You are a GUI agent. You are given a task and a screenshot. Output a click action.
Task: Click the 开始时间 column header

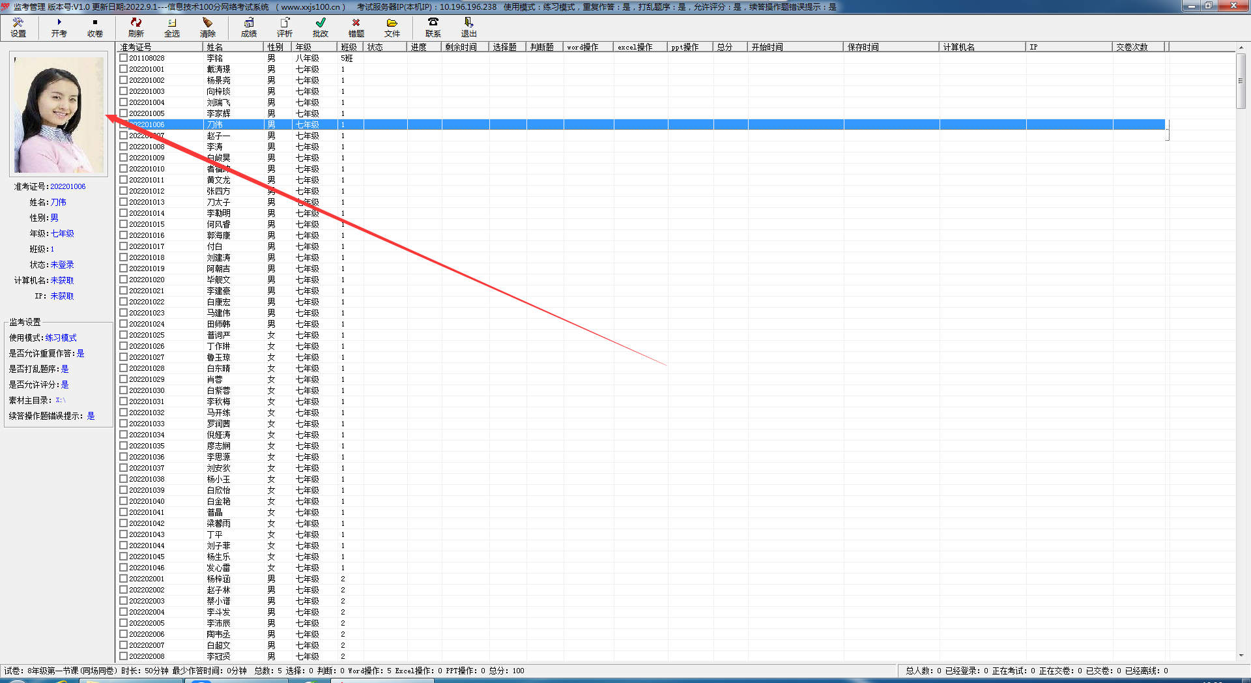point(796,47)
